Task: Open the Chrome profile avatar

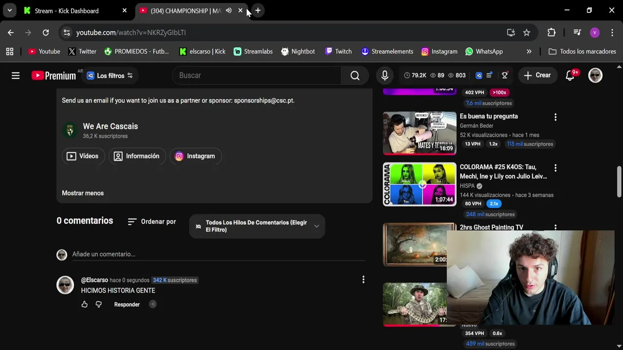Action: 594,33
